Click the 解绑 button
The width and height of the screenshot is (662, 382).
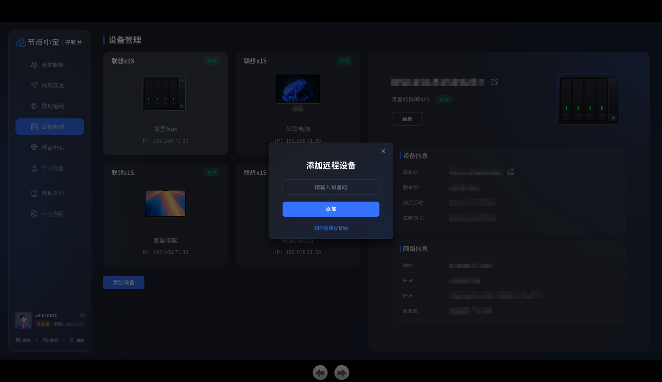coord(407,119)
